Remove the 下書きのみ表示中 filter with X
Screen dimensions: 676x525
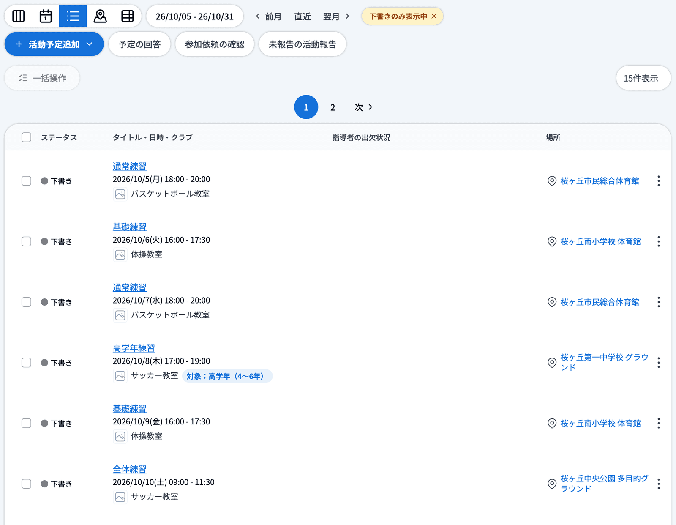[x=434, y=16]
